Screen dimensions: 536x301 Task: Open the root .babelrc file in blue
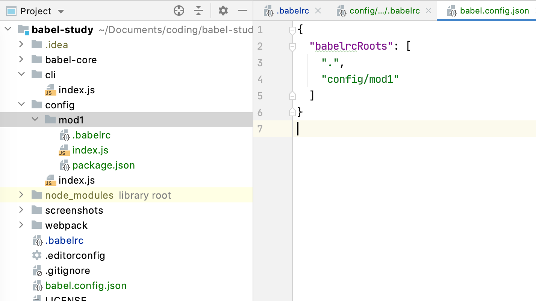(64, 240)
